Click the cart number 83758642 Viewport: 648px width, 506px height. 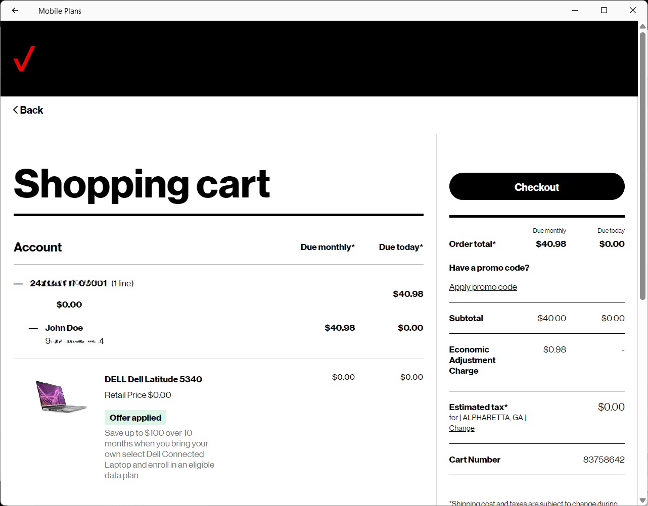coord(604,460)
